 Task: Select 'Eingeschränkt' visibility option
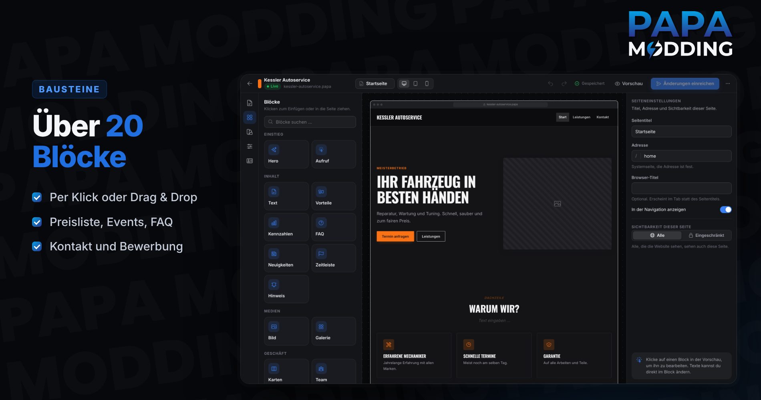click(x=706, y=235)
